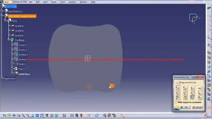Click the Zoom Out magnifier icon
This screenshot has width=212, height=119.
(28, 115)
